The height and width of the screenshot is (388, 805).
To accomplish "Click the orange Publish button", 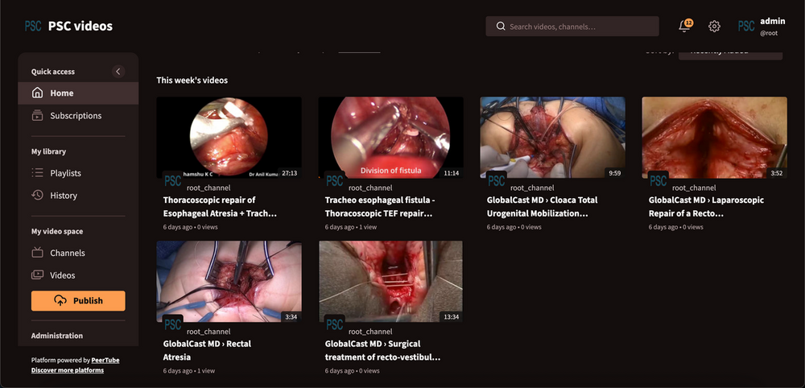I will (78, 301).
